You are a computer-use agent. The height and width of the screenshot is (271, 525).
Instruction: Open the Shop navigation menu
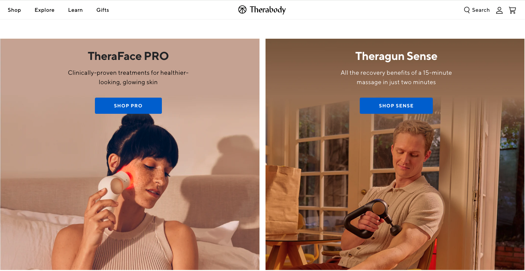tap(14, 10)
